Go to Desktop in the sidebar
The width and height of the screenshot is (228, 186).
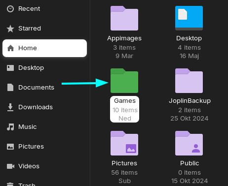tap(44, 68)
